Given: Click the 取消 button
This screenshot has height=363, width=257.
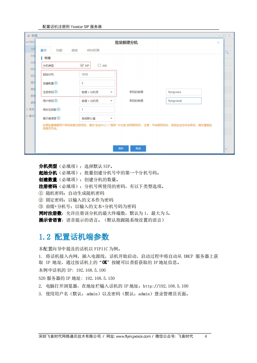Looking at the screenshot, I should click(x=138, y=148).
